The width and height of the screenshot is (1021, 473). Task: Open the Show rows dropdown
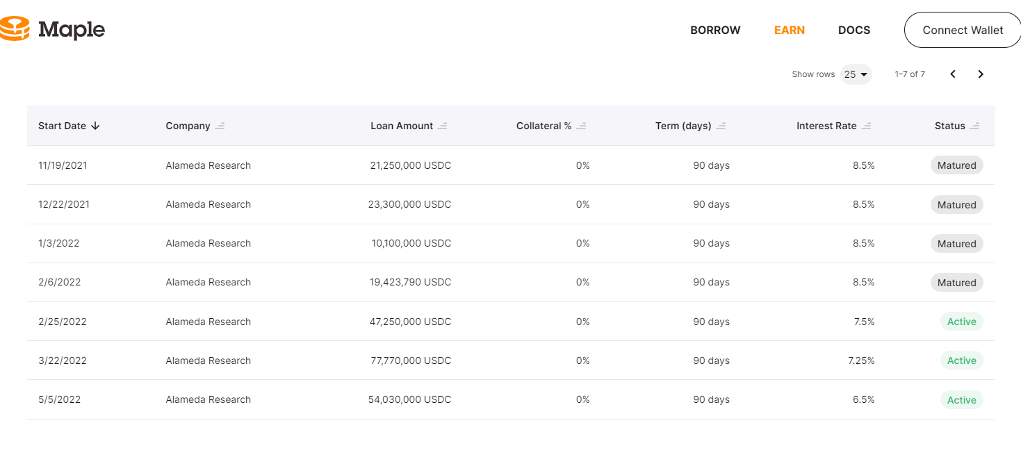tap(856, 74)
